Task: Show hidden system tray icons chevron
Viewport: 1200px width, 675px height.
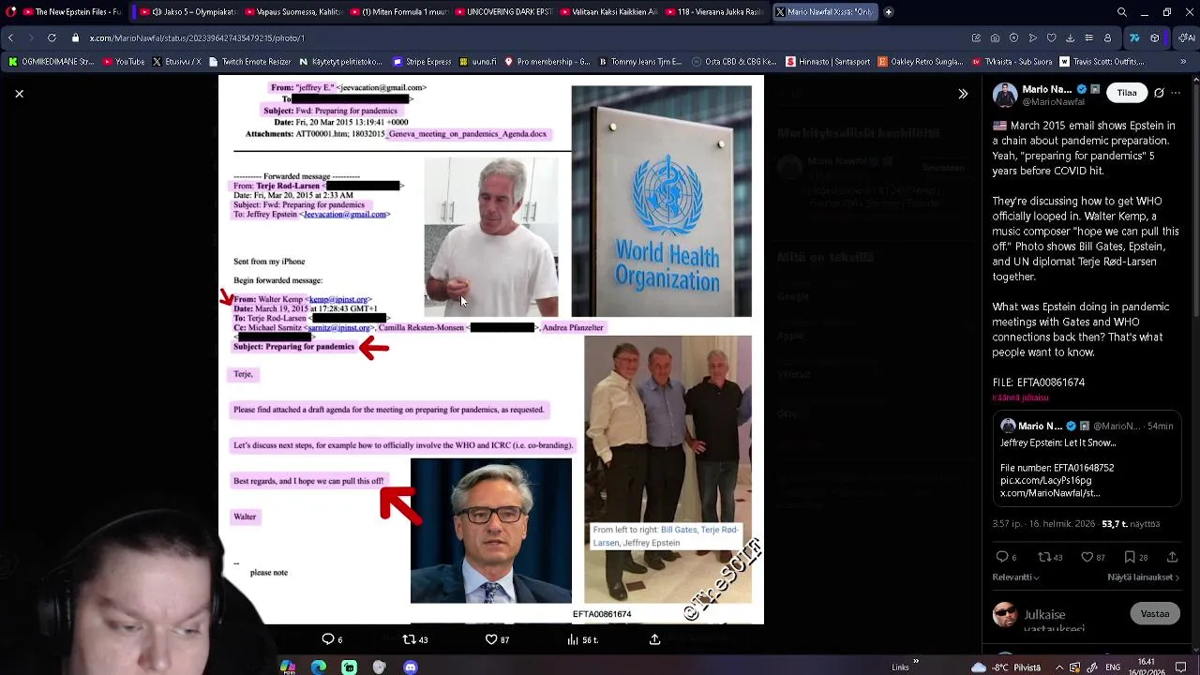Action: pyautogui.click(x=1058, y=667)
